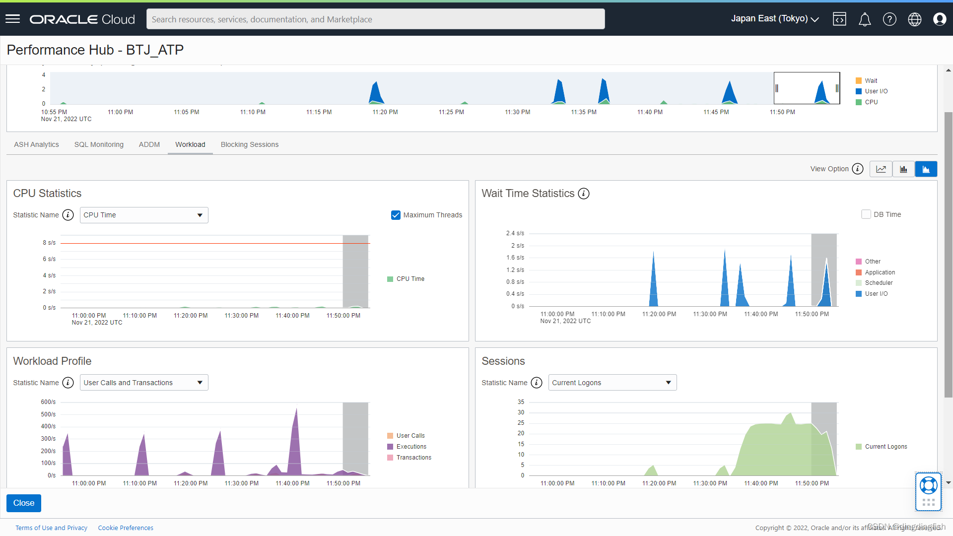Toggle the Current Logons legend entry
This screenshot has height=536, width=953.
pyautogui.click(x=882, y=447)
